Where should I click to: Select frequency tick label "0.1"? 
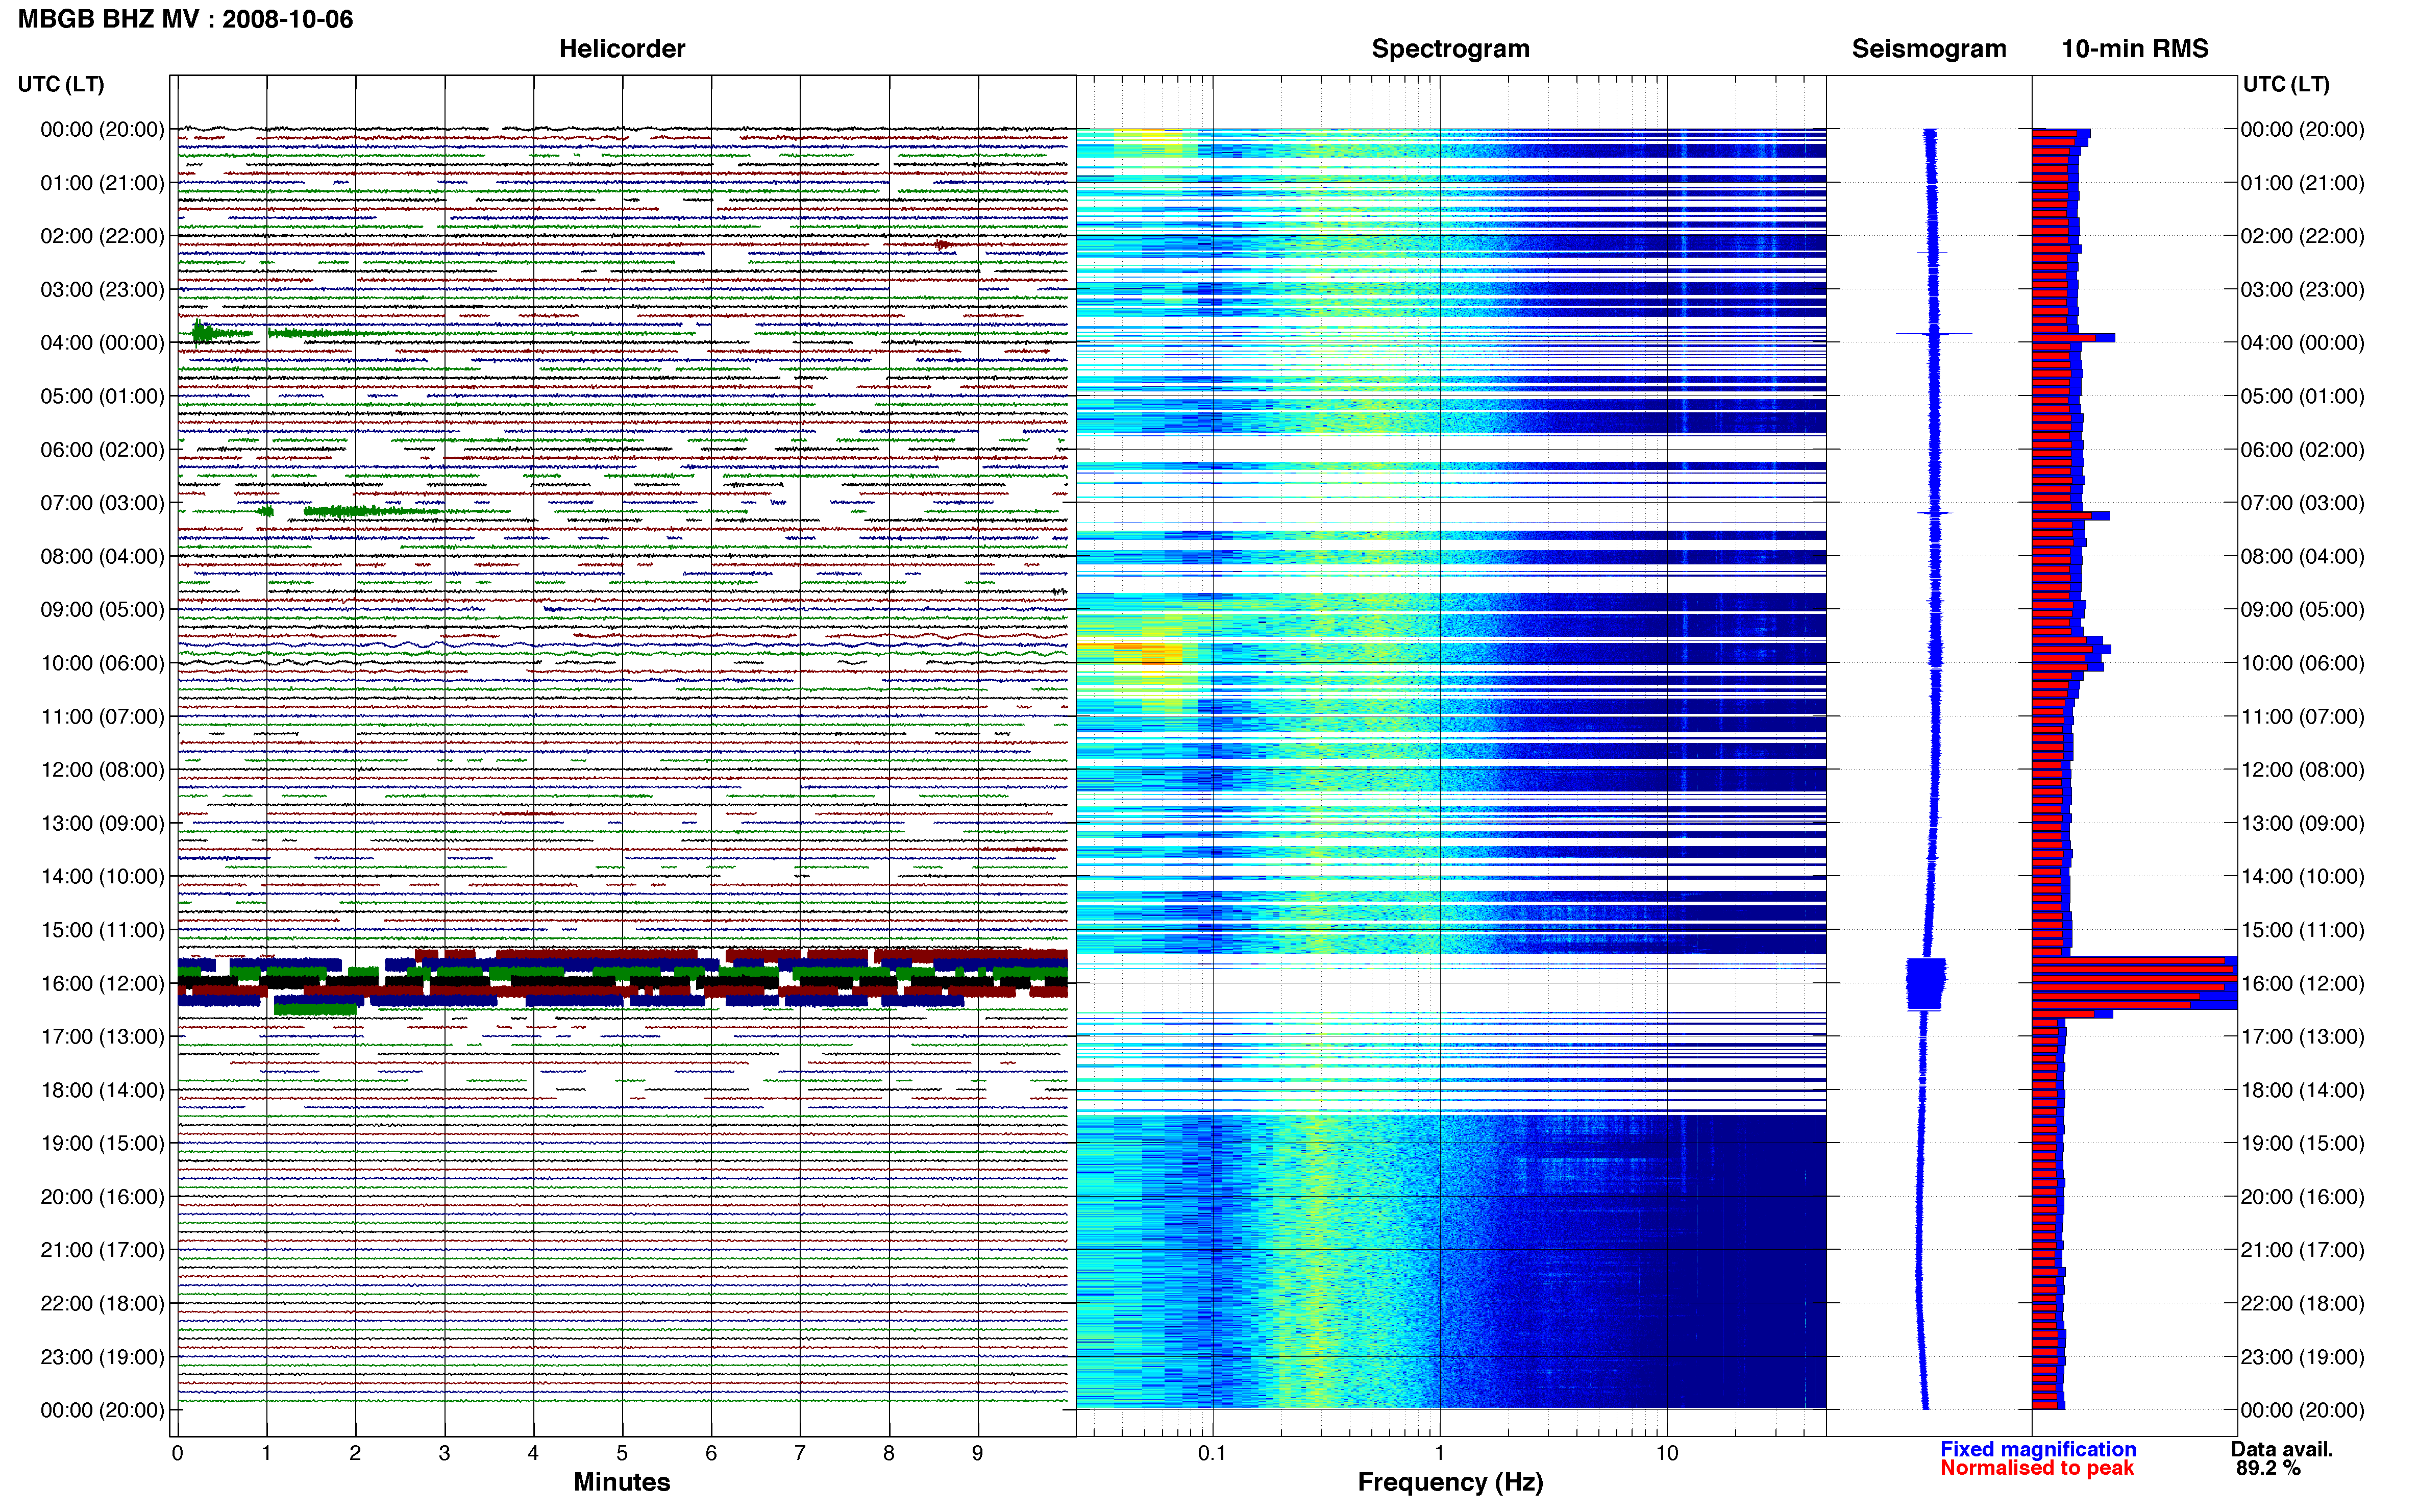click(x=1212, y=1453)
